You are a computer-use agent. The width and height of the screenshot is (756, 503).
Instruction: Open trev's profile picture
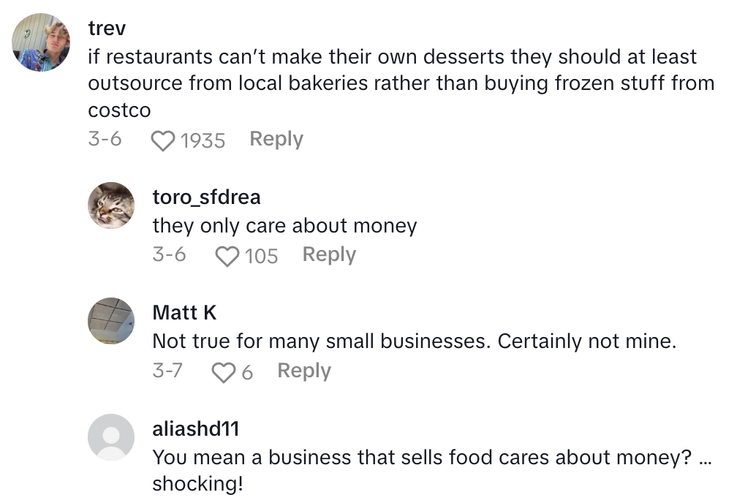pyautogui.click(x=41, y=42)
